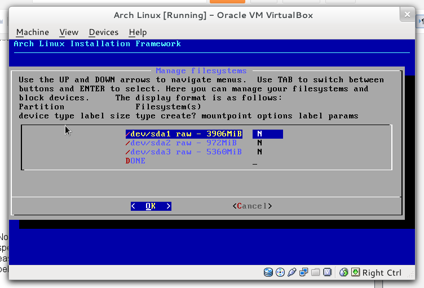Click the window resize grip beside Right Ctrl
424x288 pixels.
[411, 274]
